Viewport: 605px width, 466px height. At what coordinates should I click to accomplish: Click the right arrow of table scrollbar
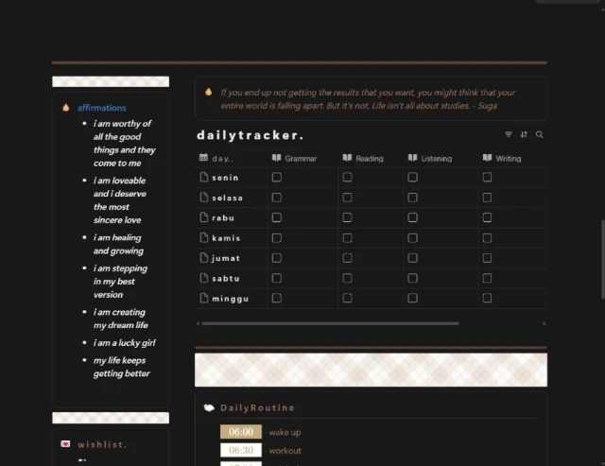point(544,323)
